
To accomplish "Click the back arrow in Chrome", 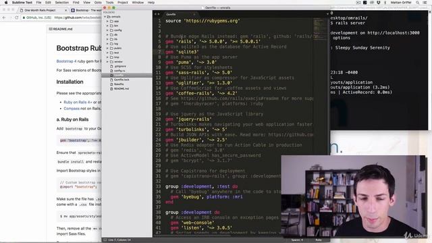I will click(4, 18).
